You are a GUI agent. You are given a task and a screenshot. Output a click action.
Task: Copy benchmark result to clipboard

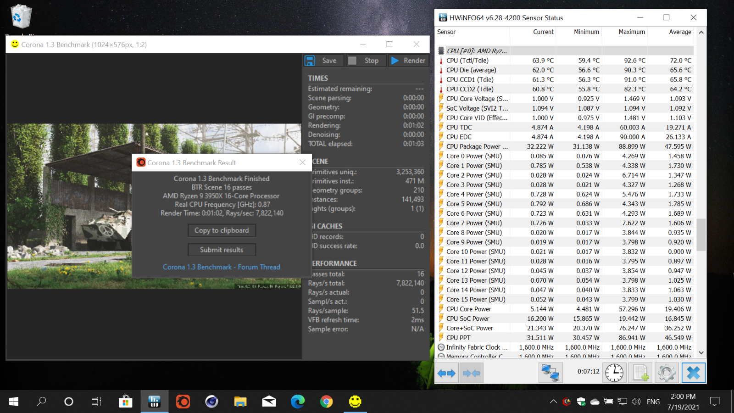click(x=222, y=230)
